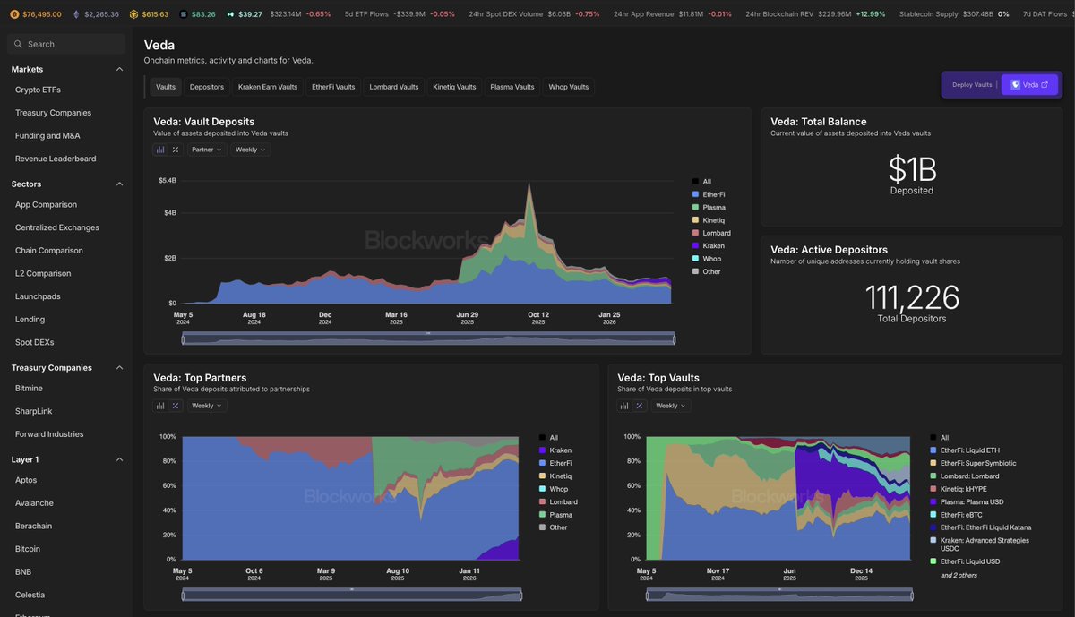This screenshot has height=617, width=1075.
Task: Toggle EtherFi series in Top Partners legend
Action: [555, 463]
